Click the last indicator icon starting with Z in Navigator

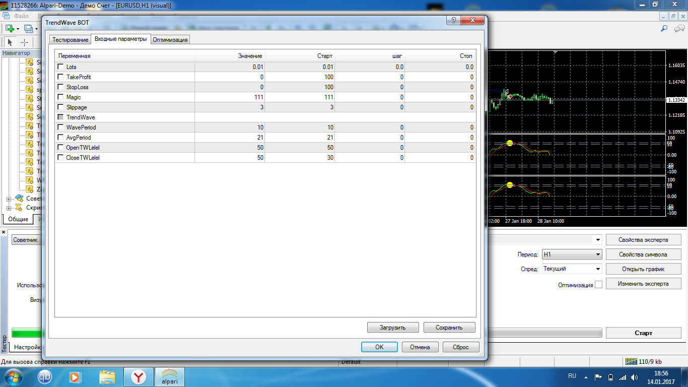tap(30, 189)
